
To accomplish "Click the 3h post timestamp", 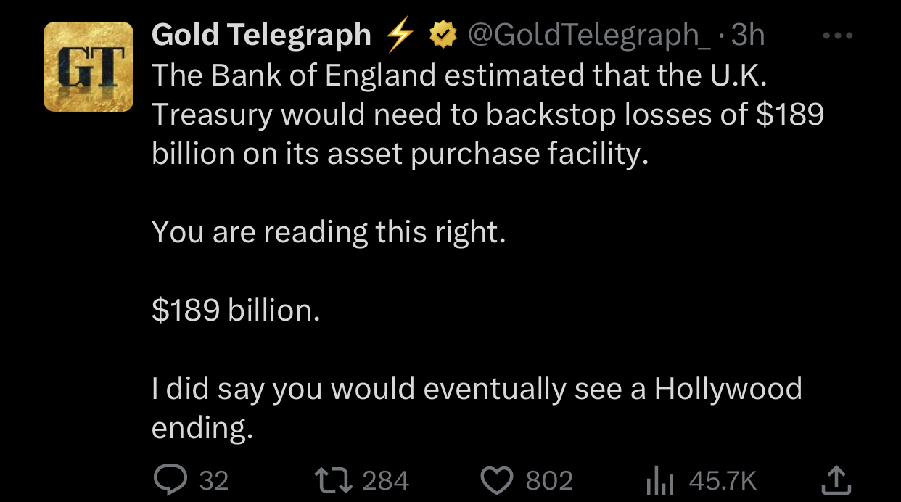I will 747,35.
